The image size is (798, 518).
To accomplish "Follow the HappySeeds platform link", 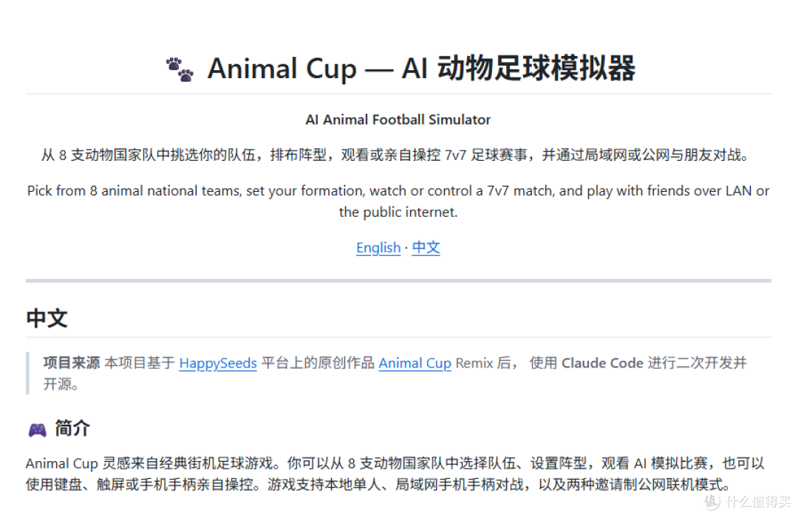I will tap(218, 363).
